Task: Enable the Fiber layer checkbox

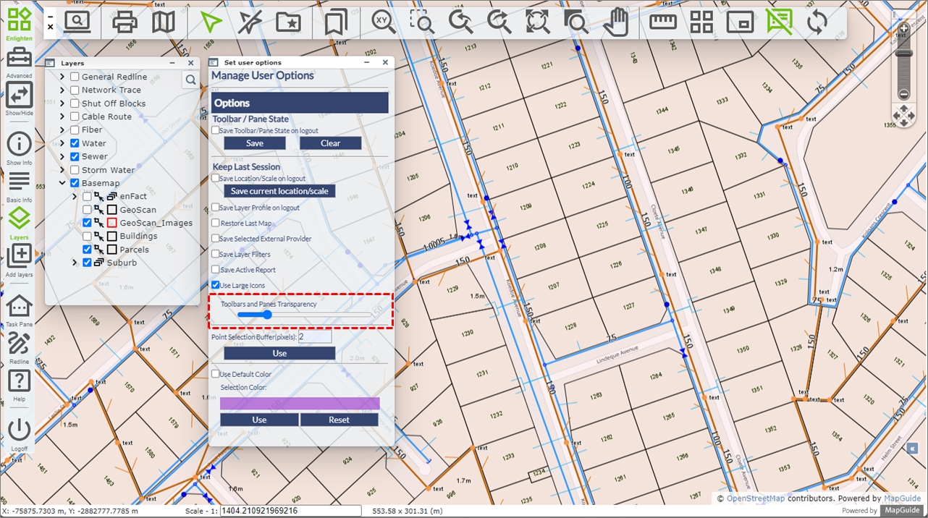Action: pyautogui.click(x=75, y=130)
